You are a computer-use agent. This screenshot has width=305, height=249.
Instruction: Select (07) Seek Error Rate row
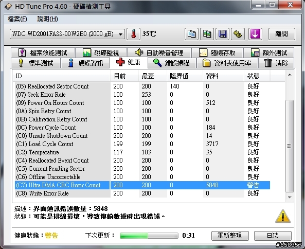click(142, 95)
